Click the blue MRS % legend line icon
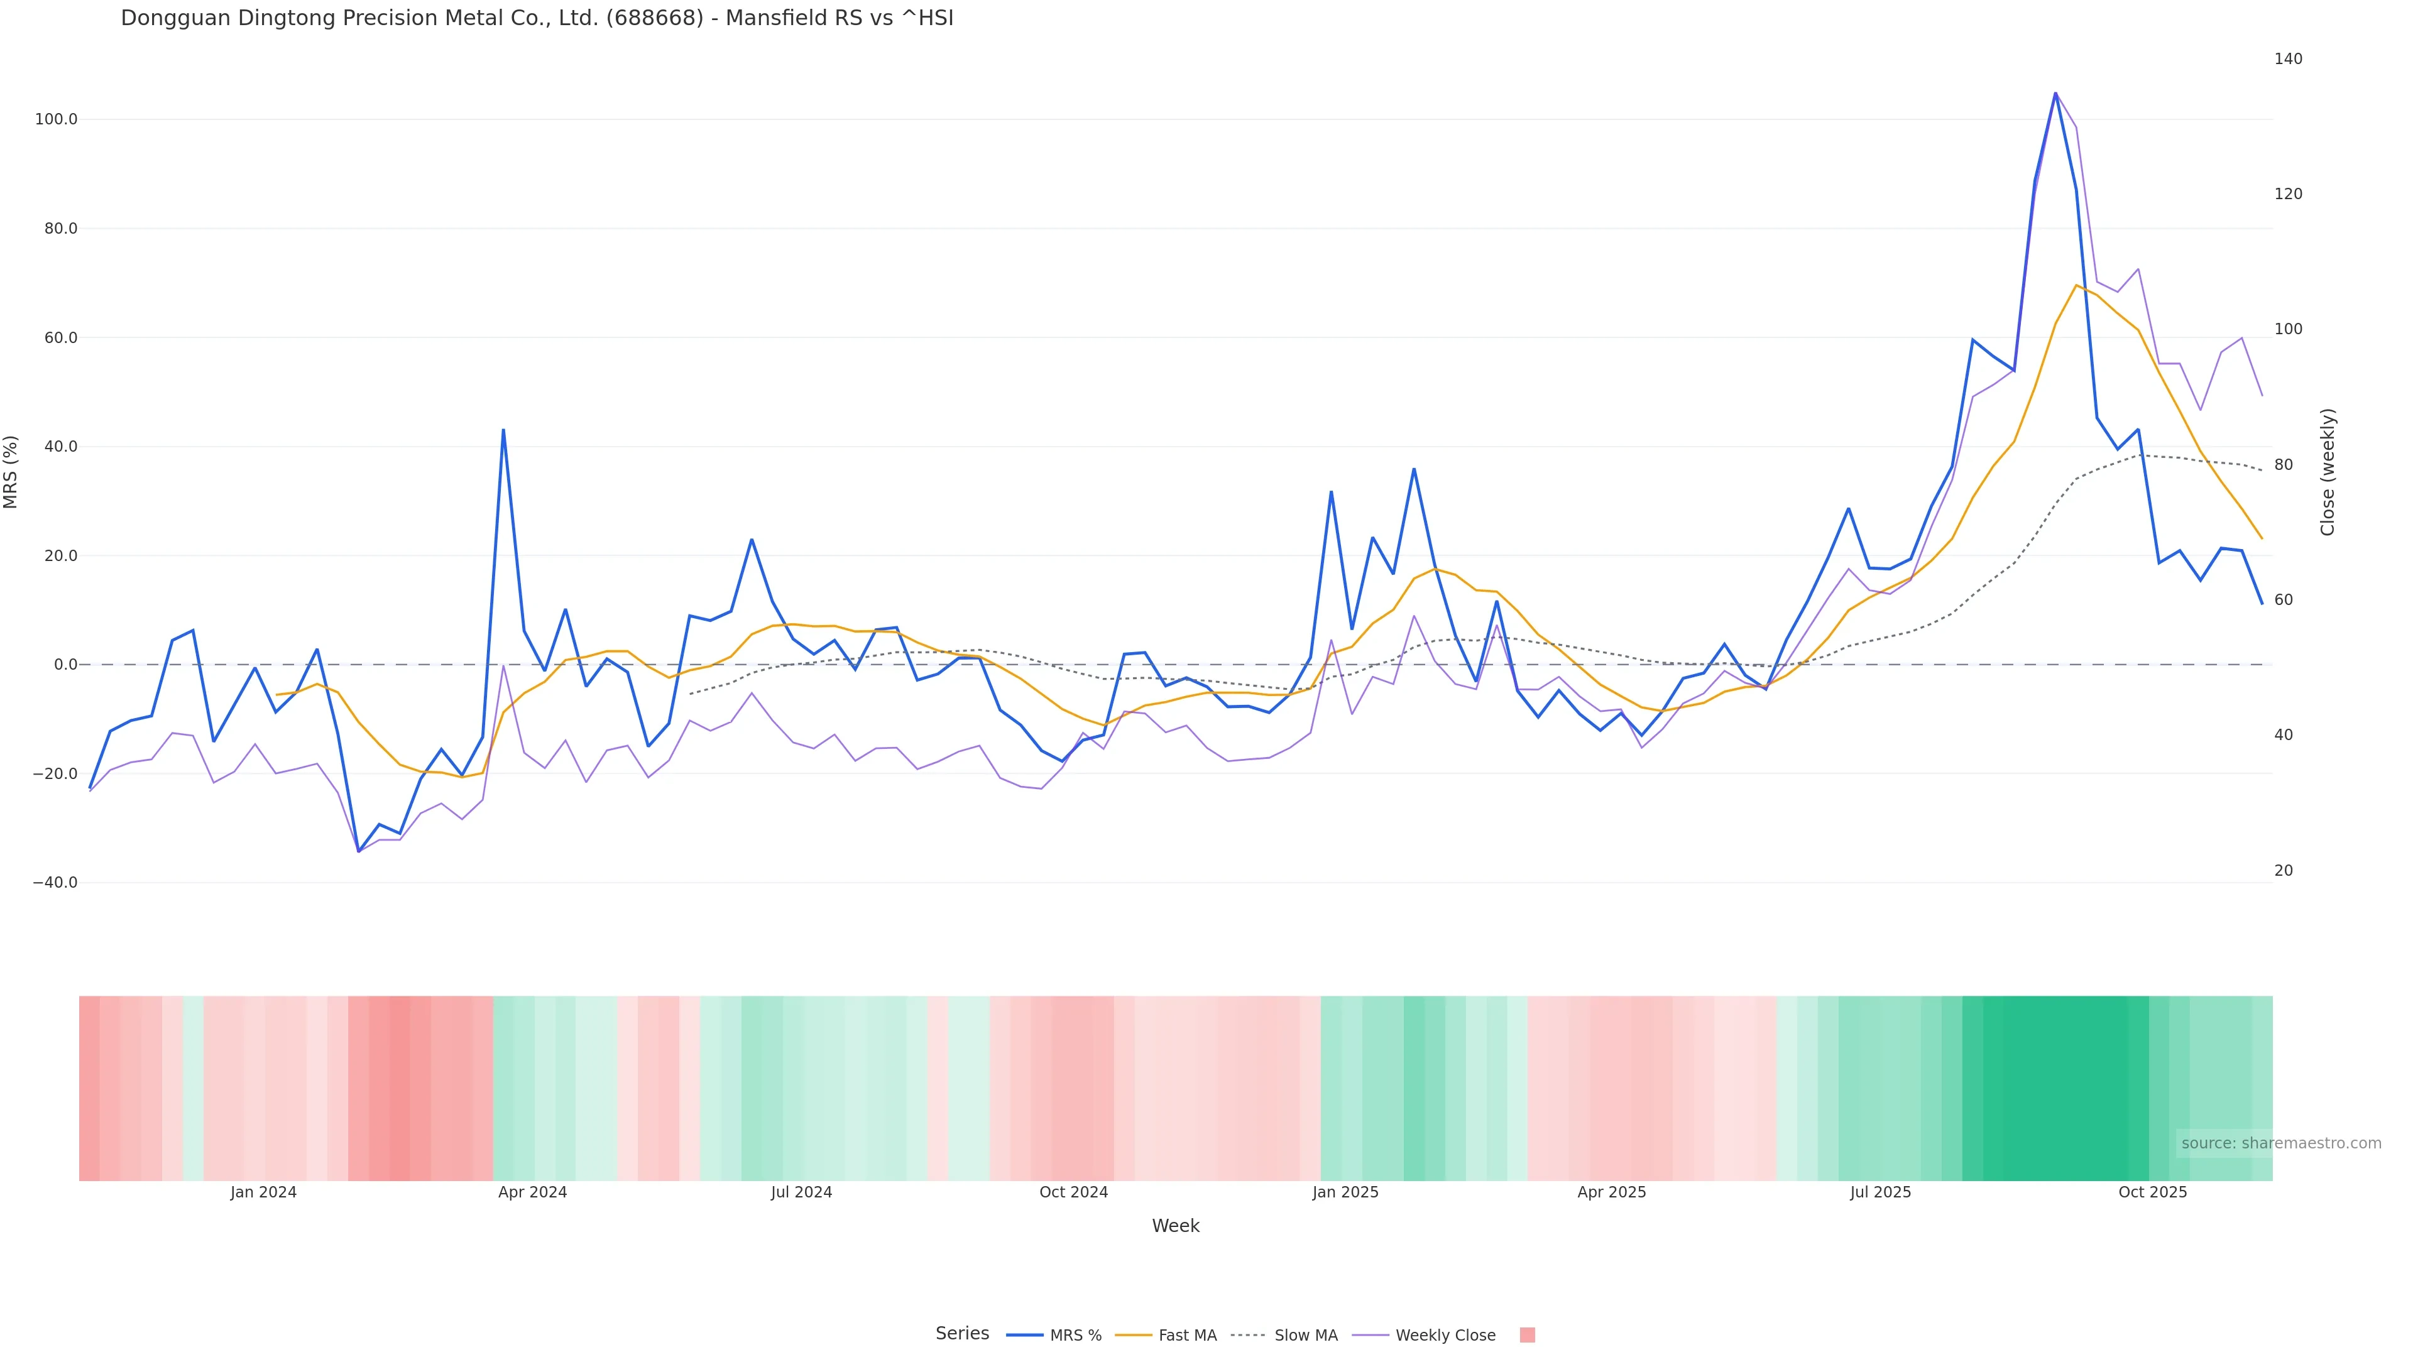The width and height of the screenshot is (2413, 1357). (1025, 1336)
